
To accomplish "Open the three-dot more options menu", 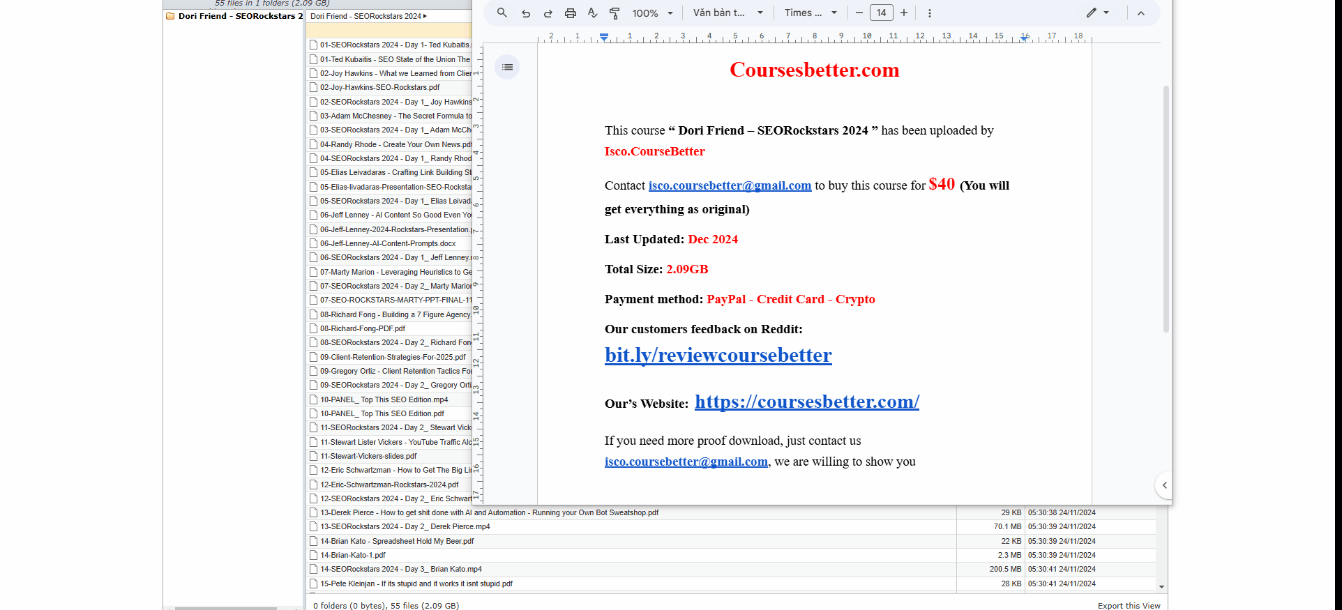I will point(929,13).
